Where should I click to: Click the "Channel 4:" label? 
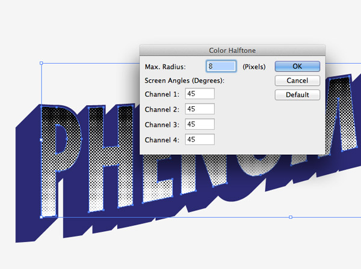click(x=162, y=140)
